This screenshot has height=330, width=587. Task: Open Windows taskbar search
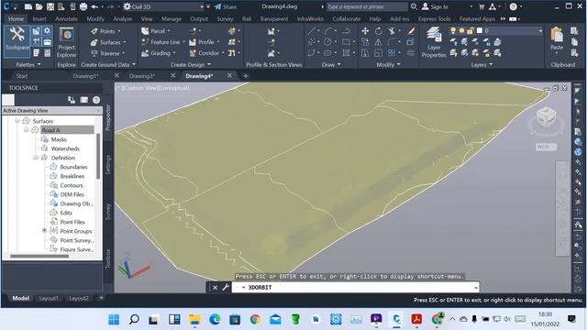(x=134, y=319)
